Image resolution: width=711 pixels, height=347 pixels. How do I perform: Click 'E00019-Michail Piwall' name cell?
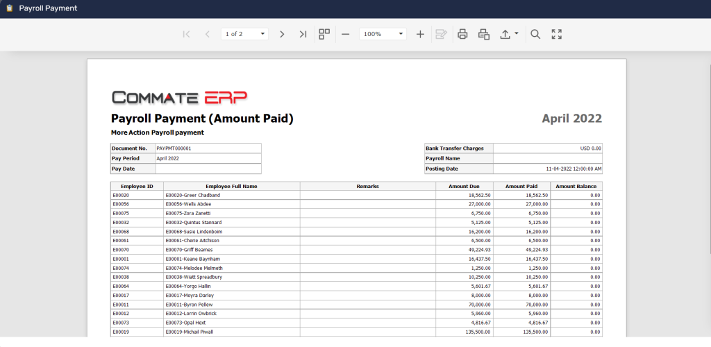[232, 332]
